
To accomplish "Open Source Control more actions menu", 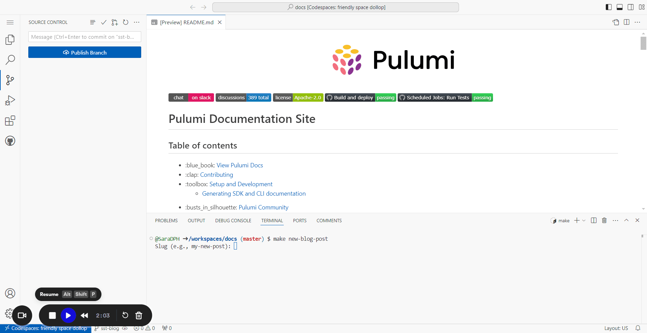I will point(136,22).
